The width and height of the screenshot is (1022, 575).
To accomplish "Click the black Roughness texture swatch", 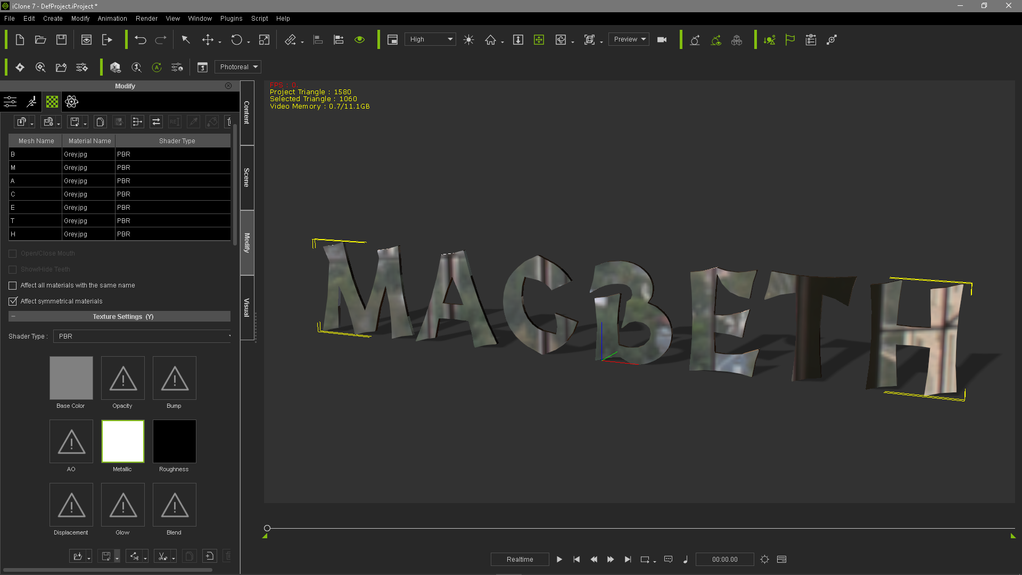I will point(175,441).
